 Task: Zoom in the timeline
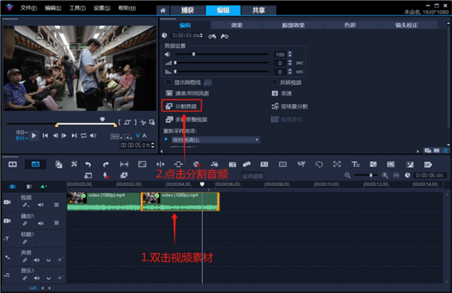pyautogui.click(x=385, y=175)
